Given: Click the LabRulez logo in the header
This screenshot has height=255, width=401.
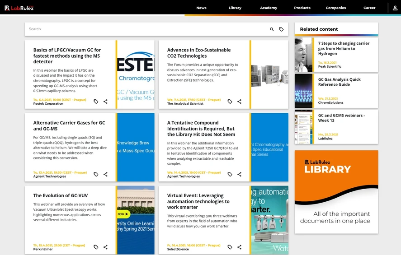Looking at the screenshot, I should coord(19,8).
